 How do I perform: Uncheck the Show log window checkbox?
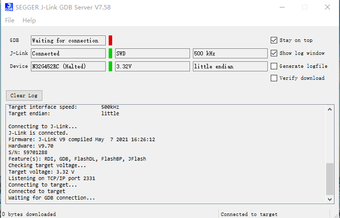274,53
